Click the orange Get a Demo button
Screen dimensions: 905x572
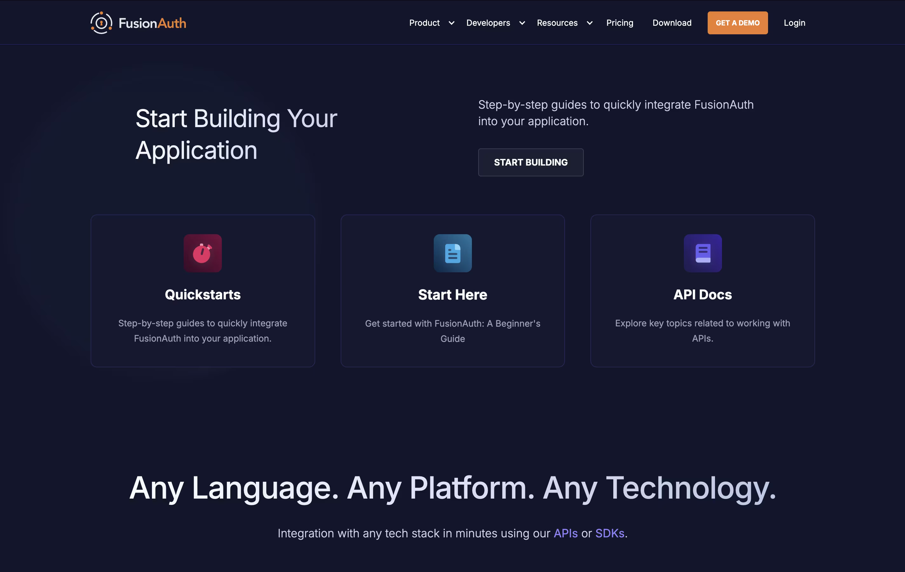(738, 23)
